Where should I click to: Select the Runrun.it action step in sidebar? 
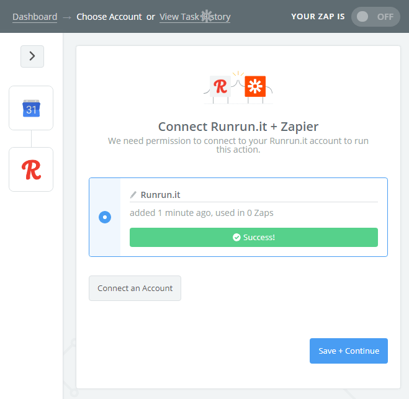tap(31, 169)
